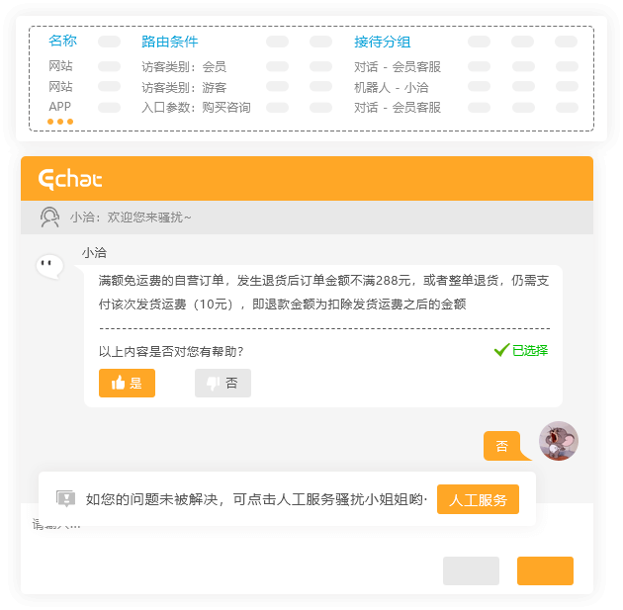Click the Echat logo in orange header

point(70,179)
